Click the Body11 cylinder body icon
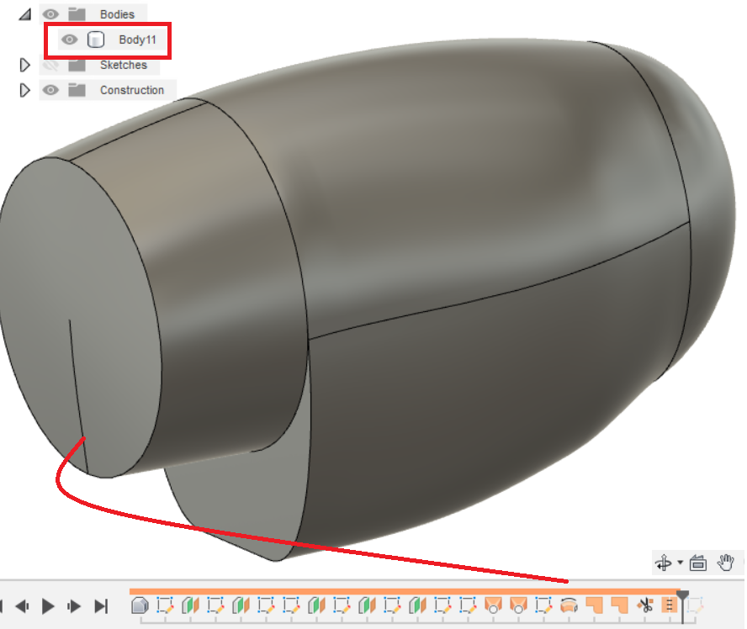 click(x=96, y=40)
